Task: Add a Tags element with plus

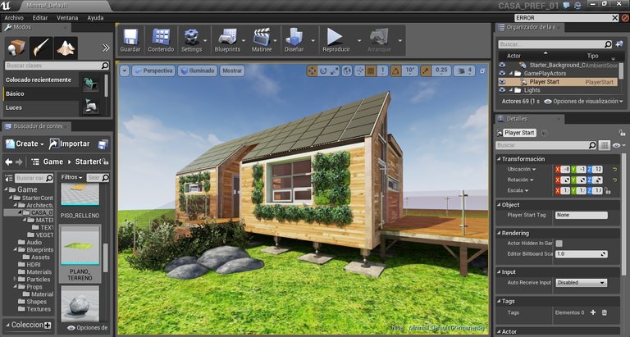Action: [593, 312]
